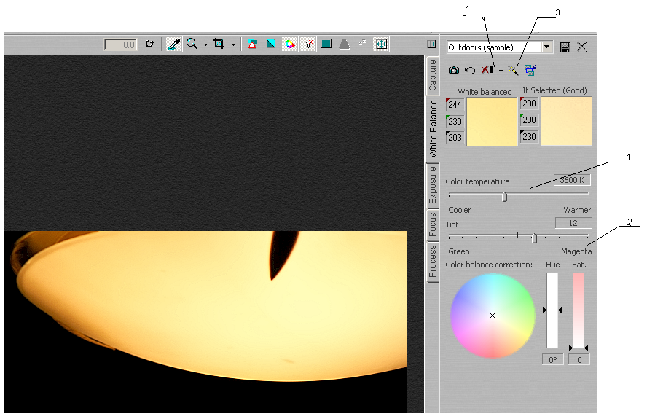Image resolution: width=647 pixels, height=419 pixels.
Task: Click center point of color balance wheel
Action: pyautogui.click(x=493, y=316)
